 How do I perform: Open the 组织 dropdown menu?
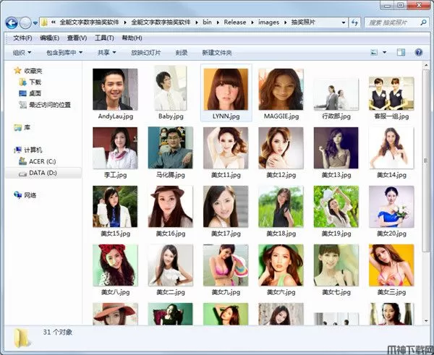[x=22, y=52]
